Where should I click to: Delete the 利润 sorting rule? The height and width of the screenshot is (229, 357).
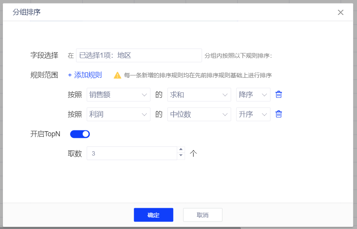tap(279, 114)
